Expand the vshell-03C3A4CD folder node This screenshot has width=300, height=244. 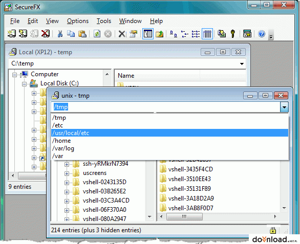(67, 201)
